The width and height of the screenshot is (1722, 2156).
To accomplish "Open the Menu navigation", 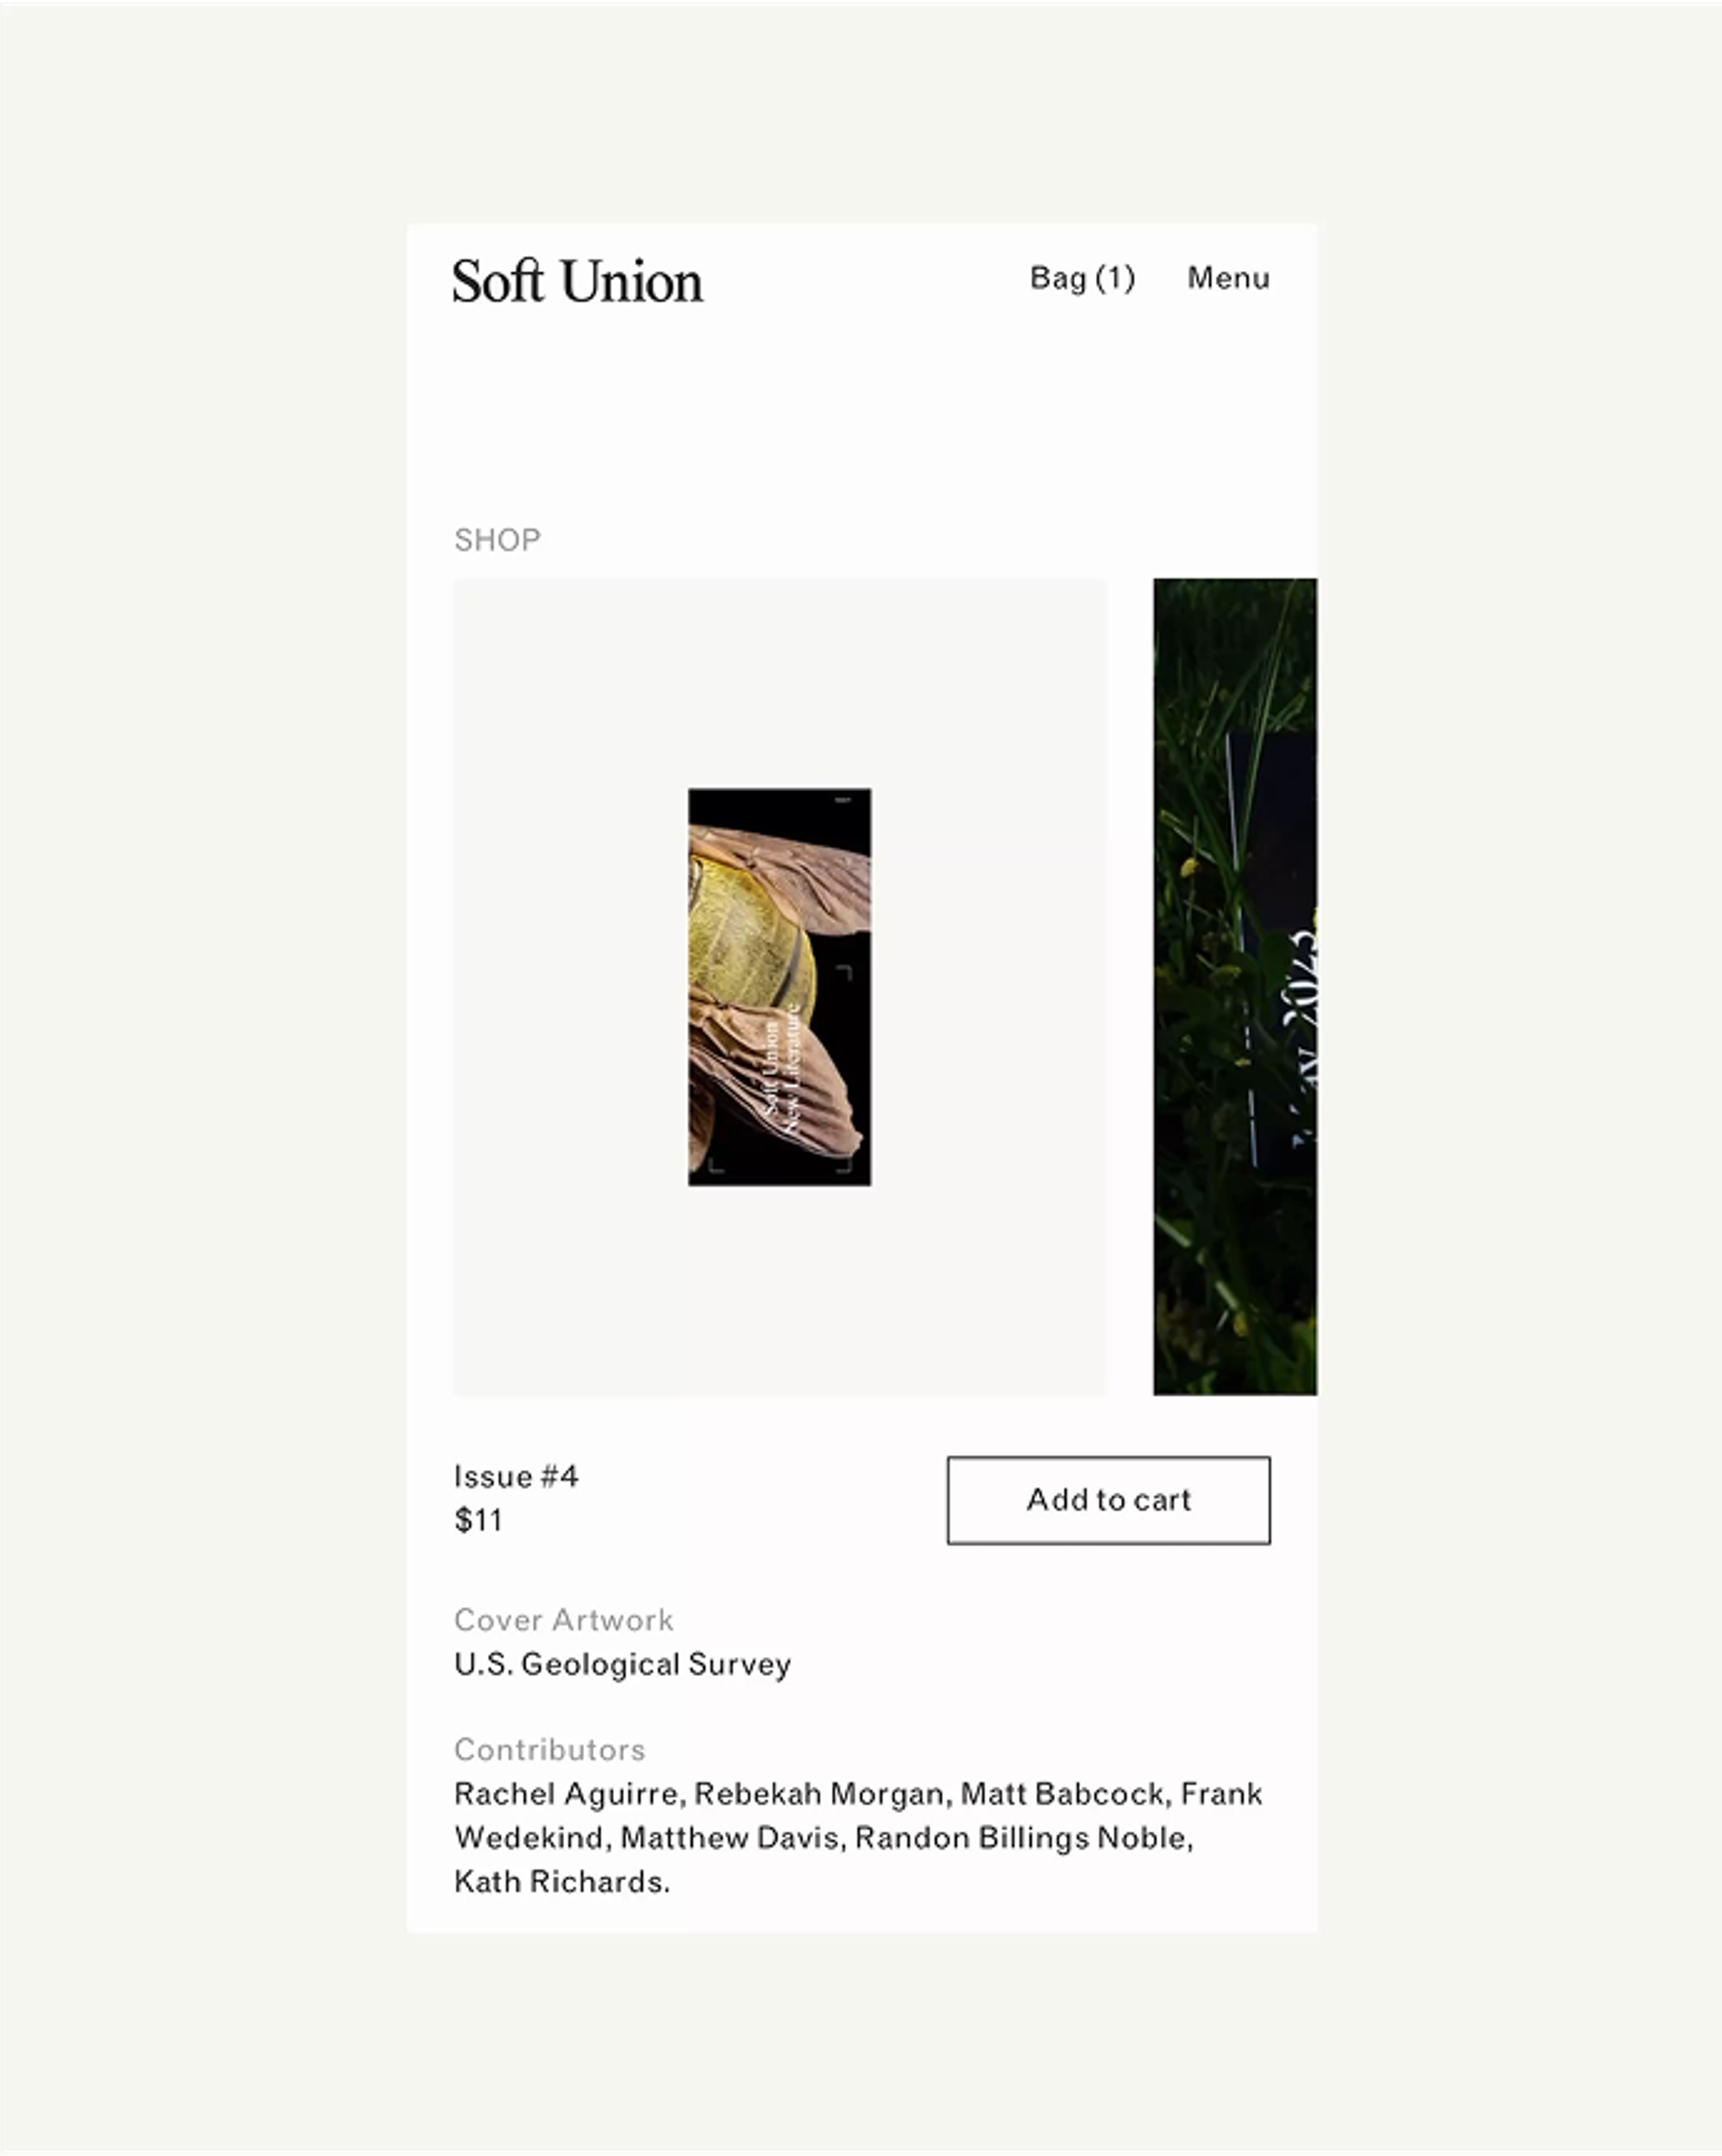I will tap(1228, 278).
